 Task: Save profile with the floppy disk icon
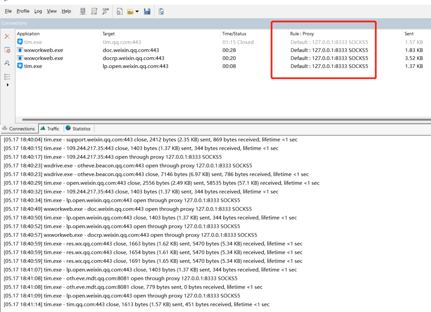[147, 11]
